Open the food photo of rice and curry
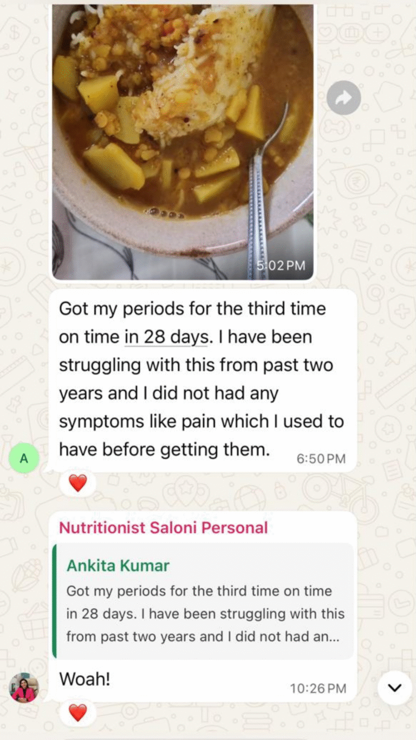Viewport: 416px width, 740px height. (183, 141)
